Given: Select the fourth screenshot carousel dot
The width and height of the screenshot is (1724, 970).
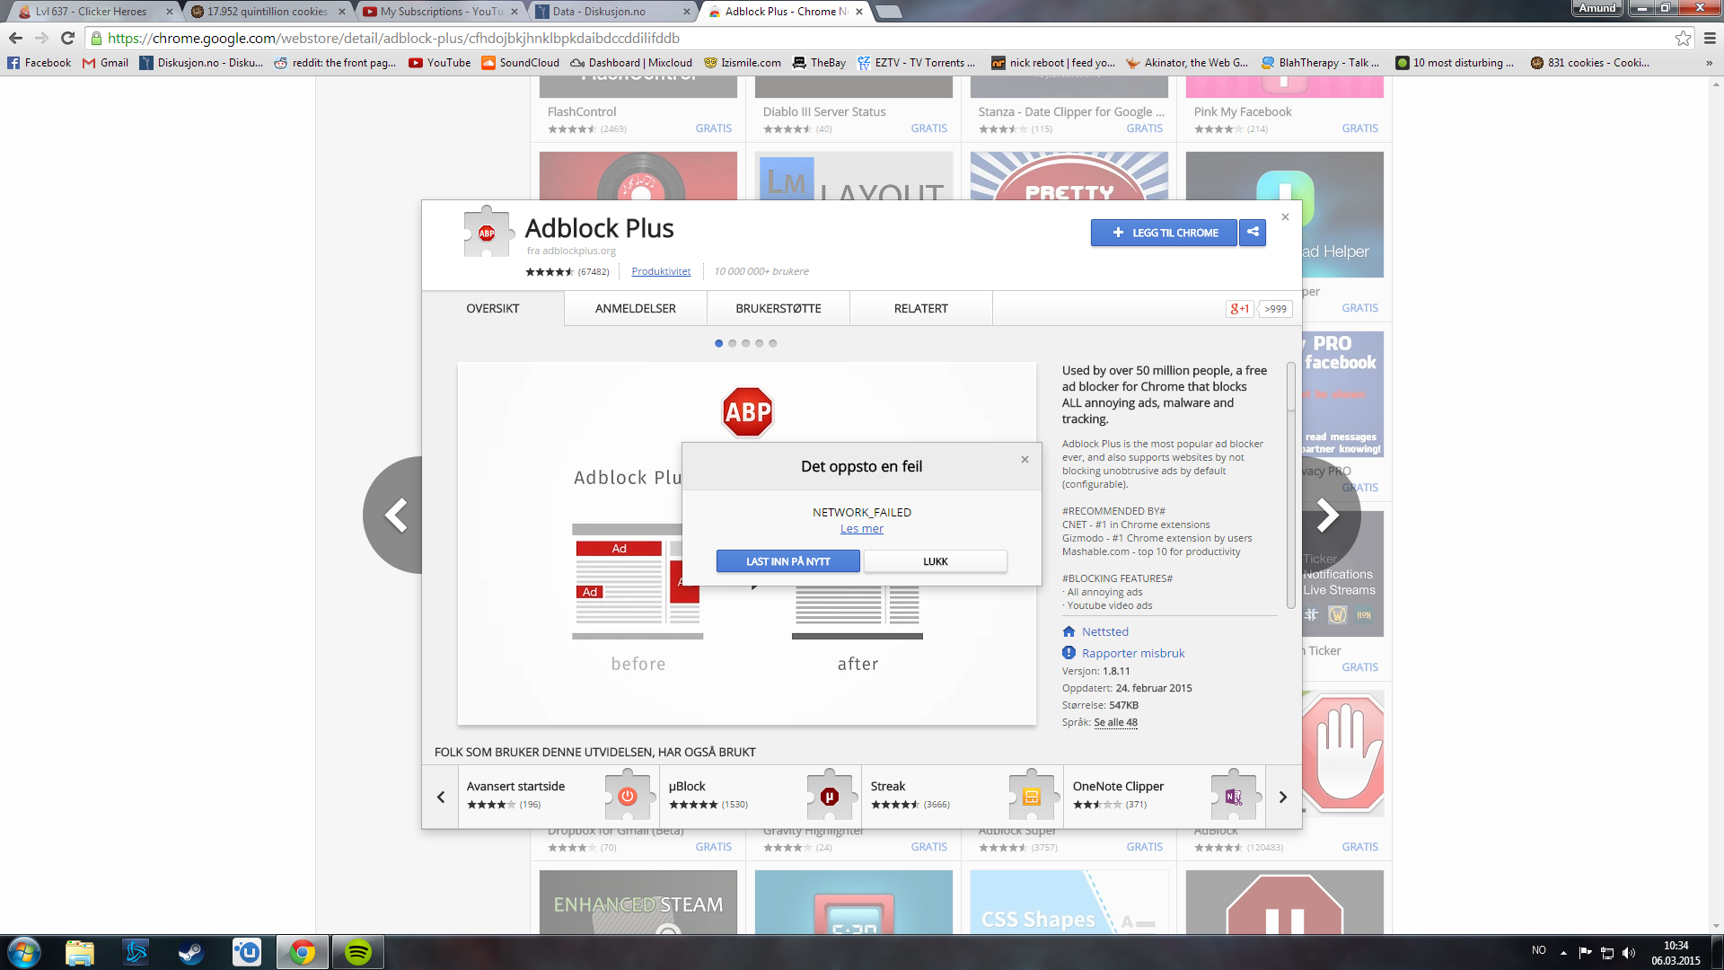Looking at the screenshot, I should click(759, 343).
